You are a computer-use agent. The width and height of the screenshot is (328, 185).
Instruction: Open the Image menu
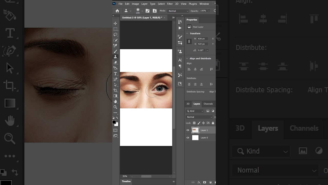[x=135, y=4]
